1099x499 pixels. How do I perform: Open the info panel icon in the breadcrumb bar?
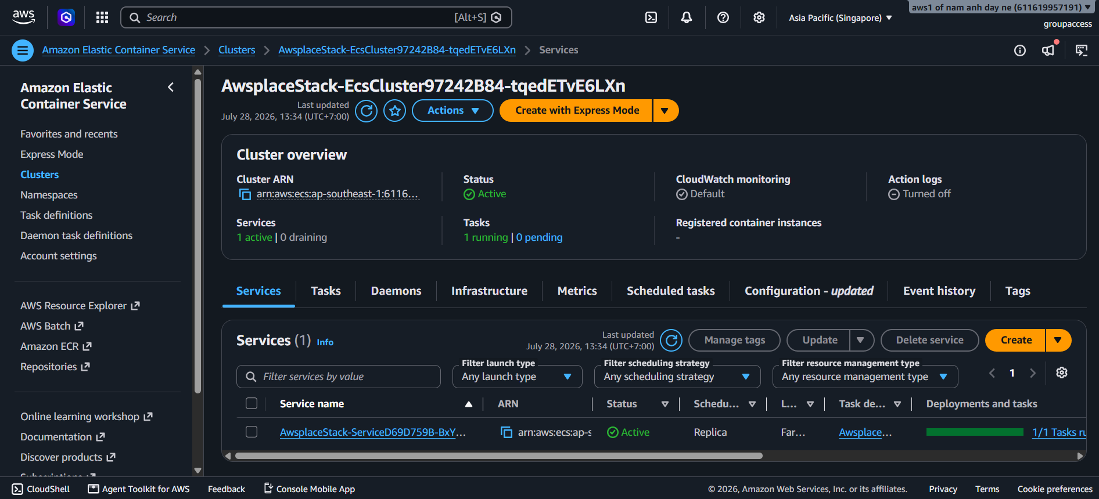point(1020,50)
